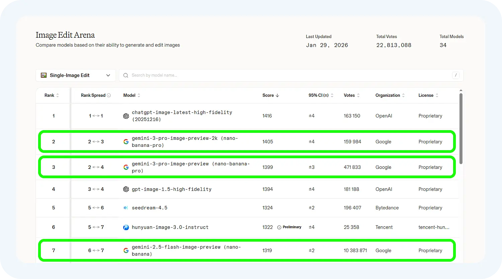Open the Single-Image Edit dropdown
Image resolution: width=502 pixels, height=279 pixels.
76,75
